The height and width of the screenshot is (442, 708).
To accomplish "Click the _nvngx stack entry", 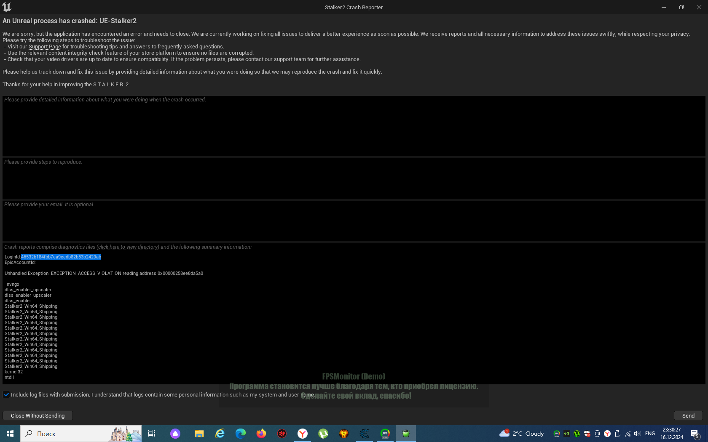I will tap(12, 284).
